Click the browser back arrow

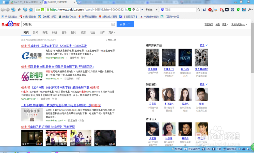pos(3,10)
